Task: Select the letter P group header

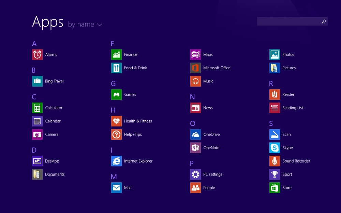Action: coord(192,164)
